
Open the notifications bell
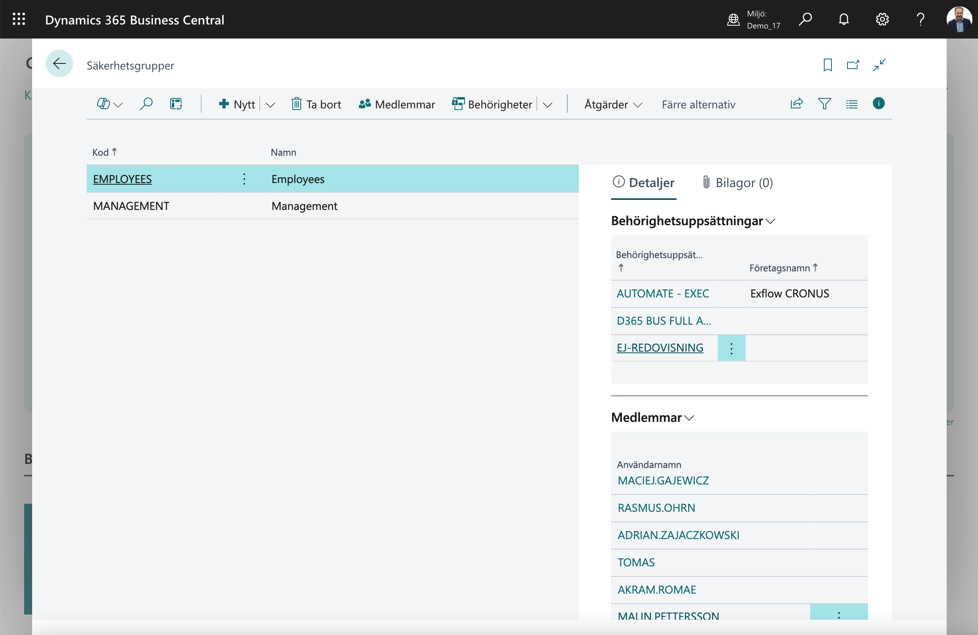tap(844, 19)
